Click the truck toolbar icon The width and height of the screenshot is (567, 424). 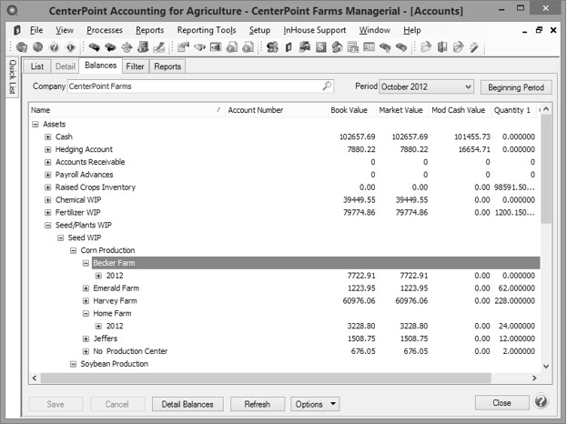(x=305, y=47)
